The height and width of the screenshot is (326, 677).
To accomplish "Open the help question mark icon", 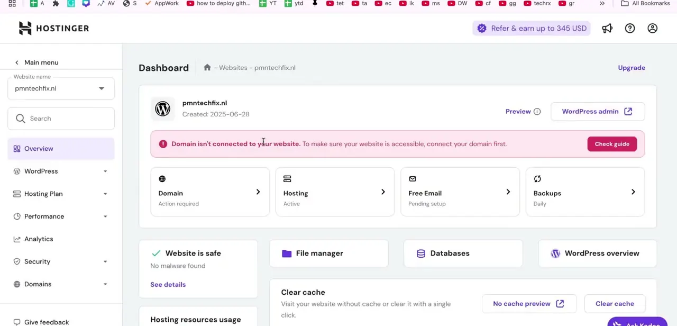I will 630,29.
